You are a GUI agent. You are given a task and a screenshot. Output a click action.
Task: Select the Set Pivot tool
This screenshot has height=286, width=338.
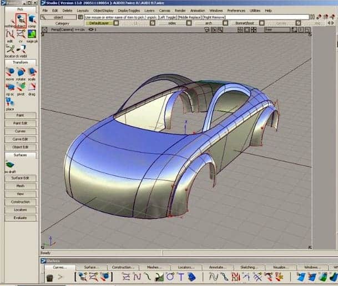tap(21, 88)
